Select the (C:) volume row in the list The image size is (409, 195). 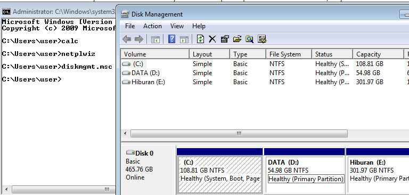[265, 64]
